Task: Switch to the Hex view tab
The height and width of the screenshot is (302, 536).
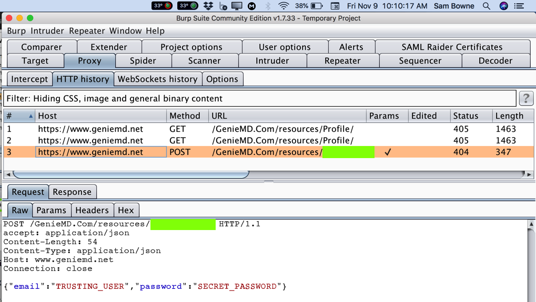Action: tap(126, 210)
